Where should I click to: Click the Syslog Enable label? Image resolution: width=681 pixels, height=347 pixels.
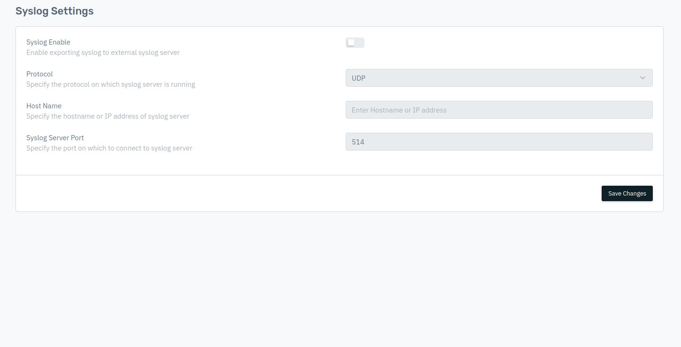48,42
